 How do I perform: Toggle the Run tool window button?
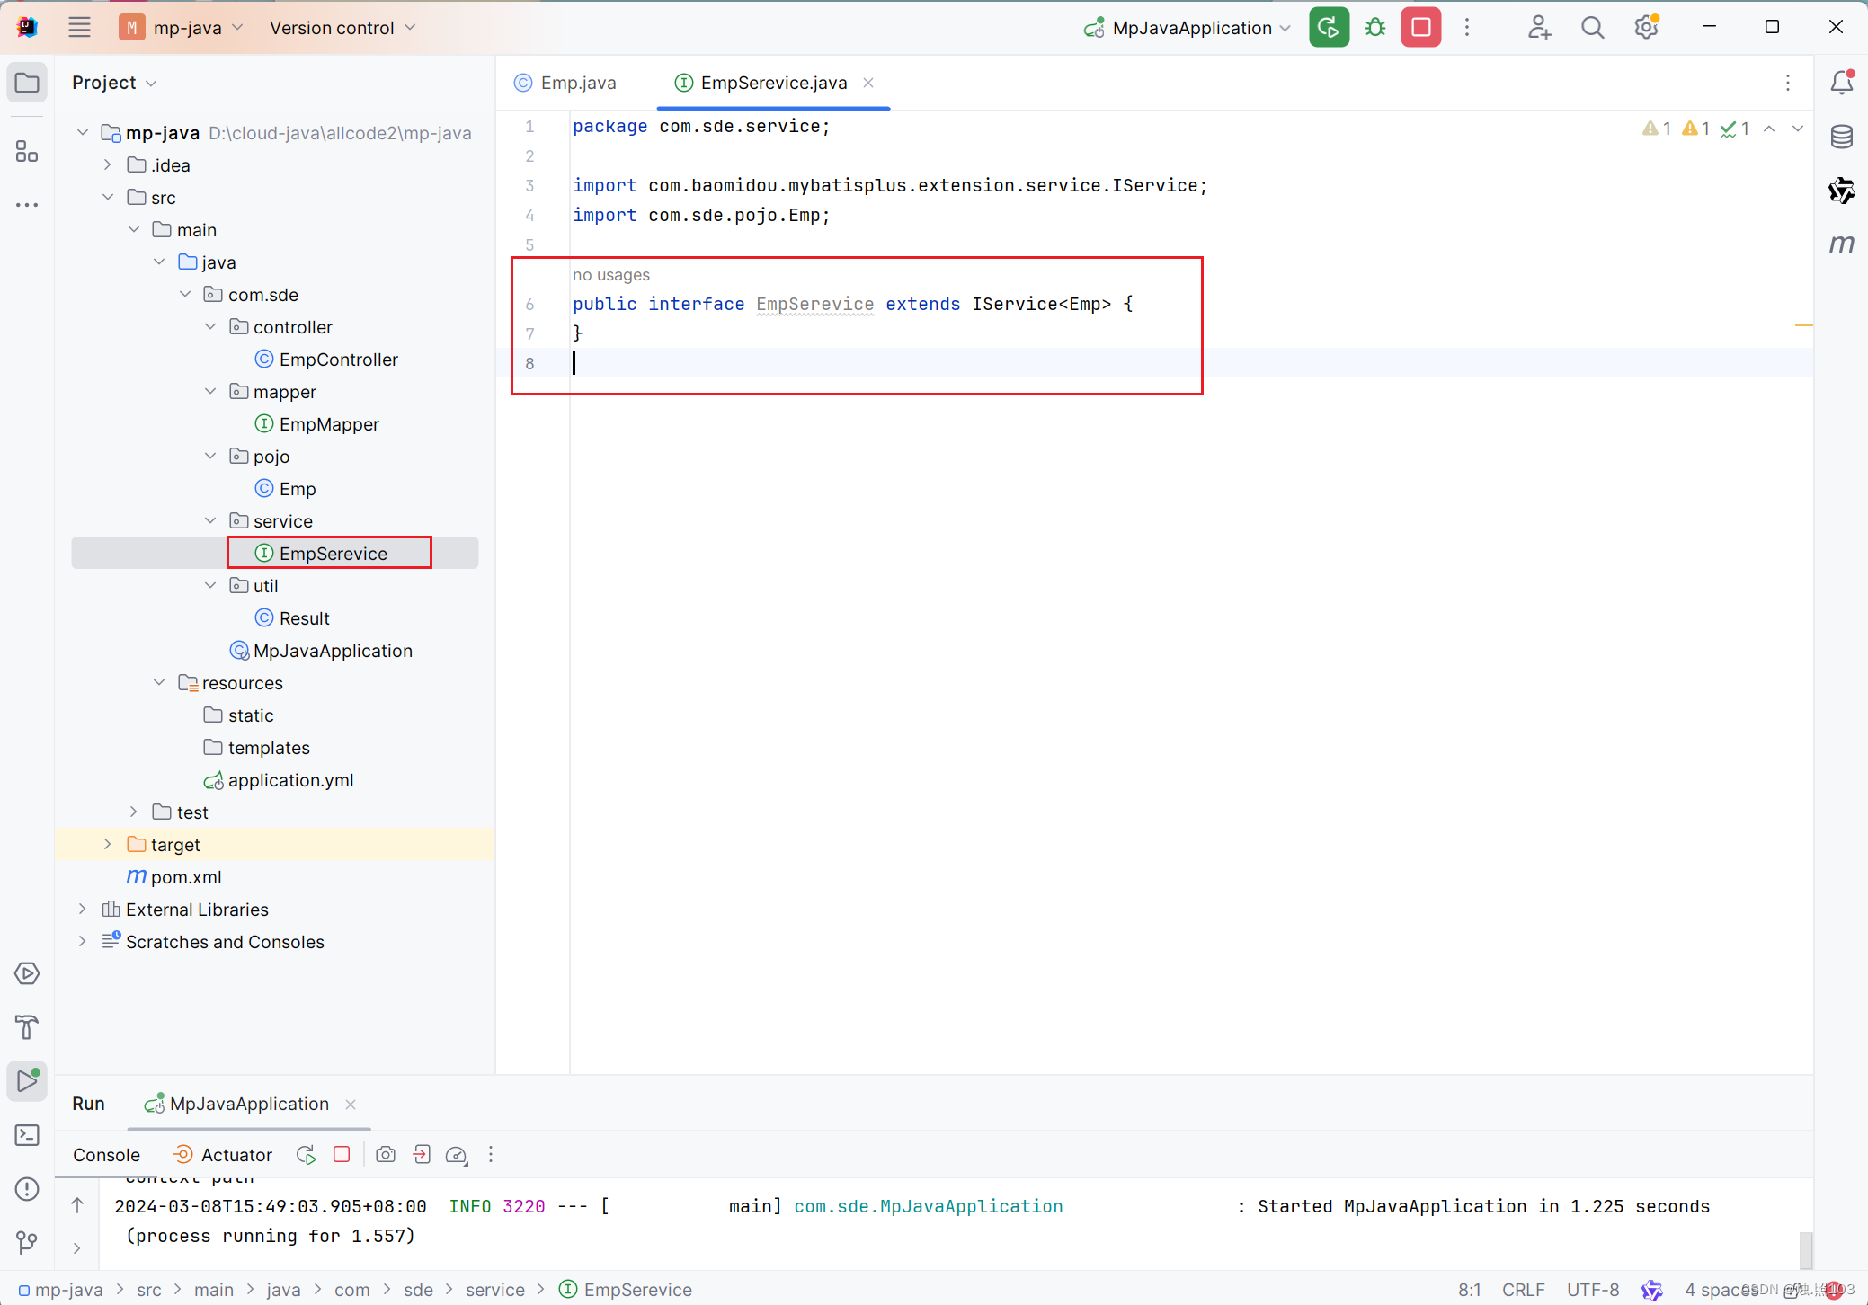tap(27, 1081)
